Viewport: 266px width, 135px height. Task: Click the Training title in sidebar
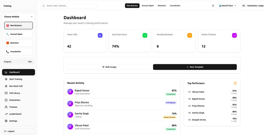point(8,6)
